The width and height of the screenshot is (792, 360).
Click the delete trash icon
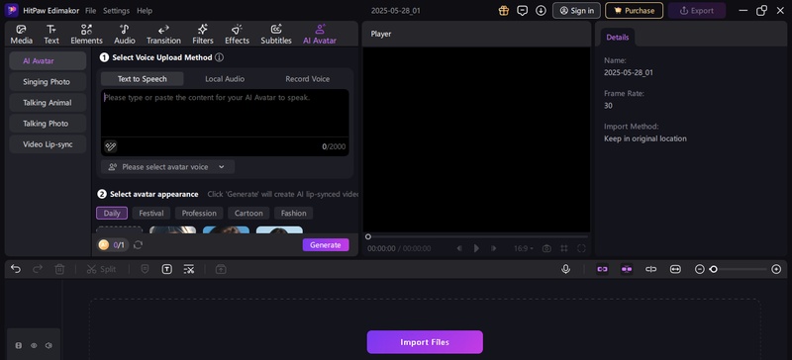coord(59,269)
